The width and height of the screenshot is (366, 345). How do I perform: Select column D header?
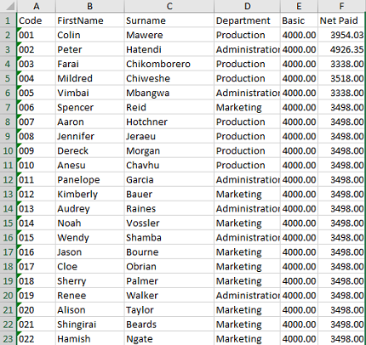[248, 6]
